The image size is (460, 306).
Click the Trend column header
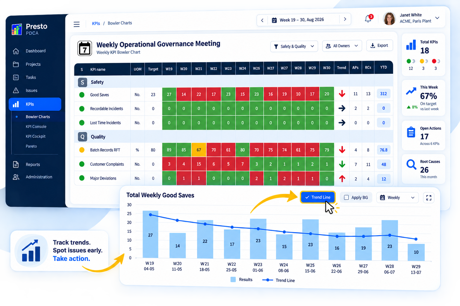pyautogui.click(x=341, y=68)
